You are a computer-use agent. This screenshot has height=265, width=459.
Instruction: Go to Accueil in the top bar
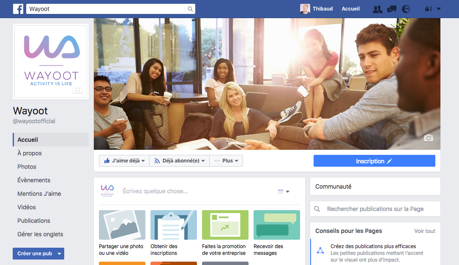pos(350,9)
